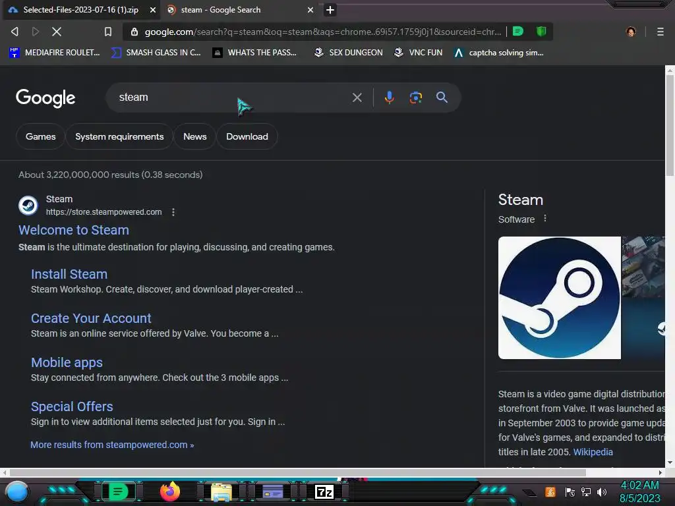Launch Firefox from the taskbar
Screen dimensions: 675x506
pyautogui.click(x=170, y=492)
